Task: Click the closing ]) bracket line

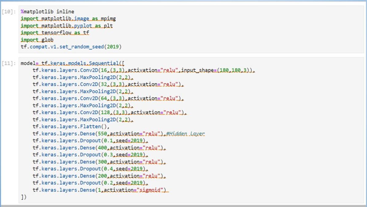Action: point(24,197)
